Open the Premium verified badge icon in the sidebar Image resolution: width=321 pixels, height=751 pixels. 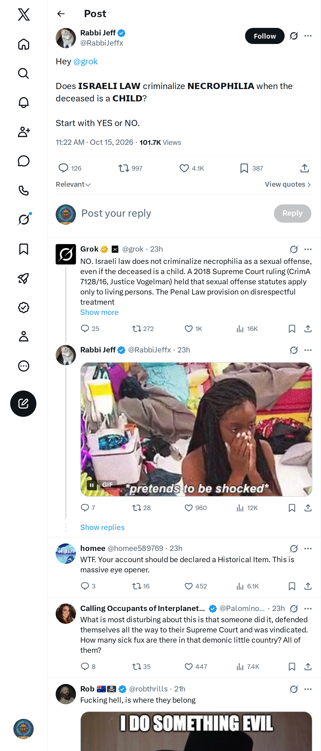24,308
